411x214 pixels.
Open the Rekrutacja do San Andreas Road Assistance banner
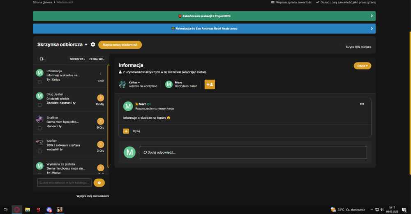point(204,29)
